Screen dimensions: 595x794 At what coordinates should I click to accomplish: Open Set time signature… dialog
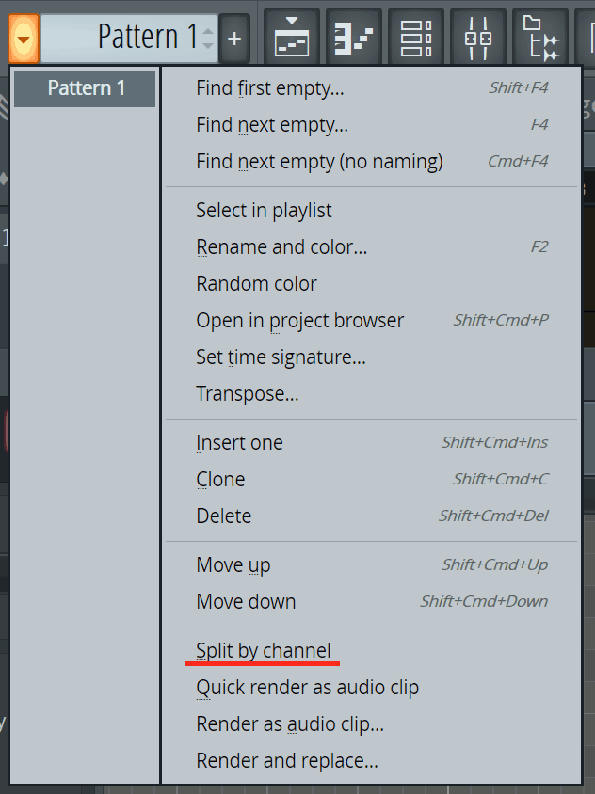coord(281,357)
